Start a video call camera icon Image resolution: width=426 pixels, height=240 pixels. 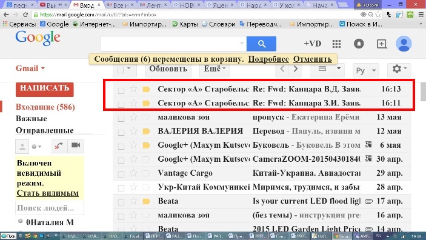tap(76, 145)
